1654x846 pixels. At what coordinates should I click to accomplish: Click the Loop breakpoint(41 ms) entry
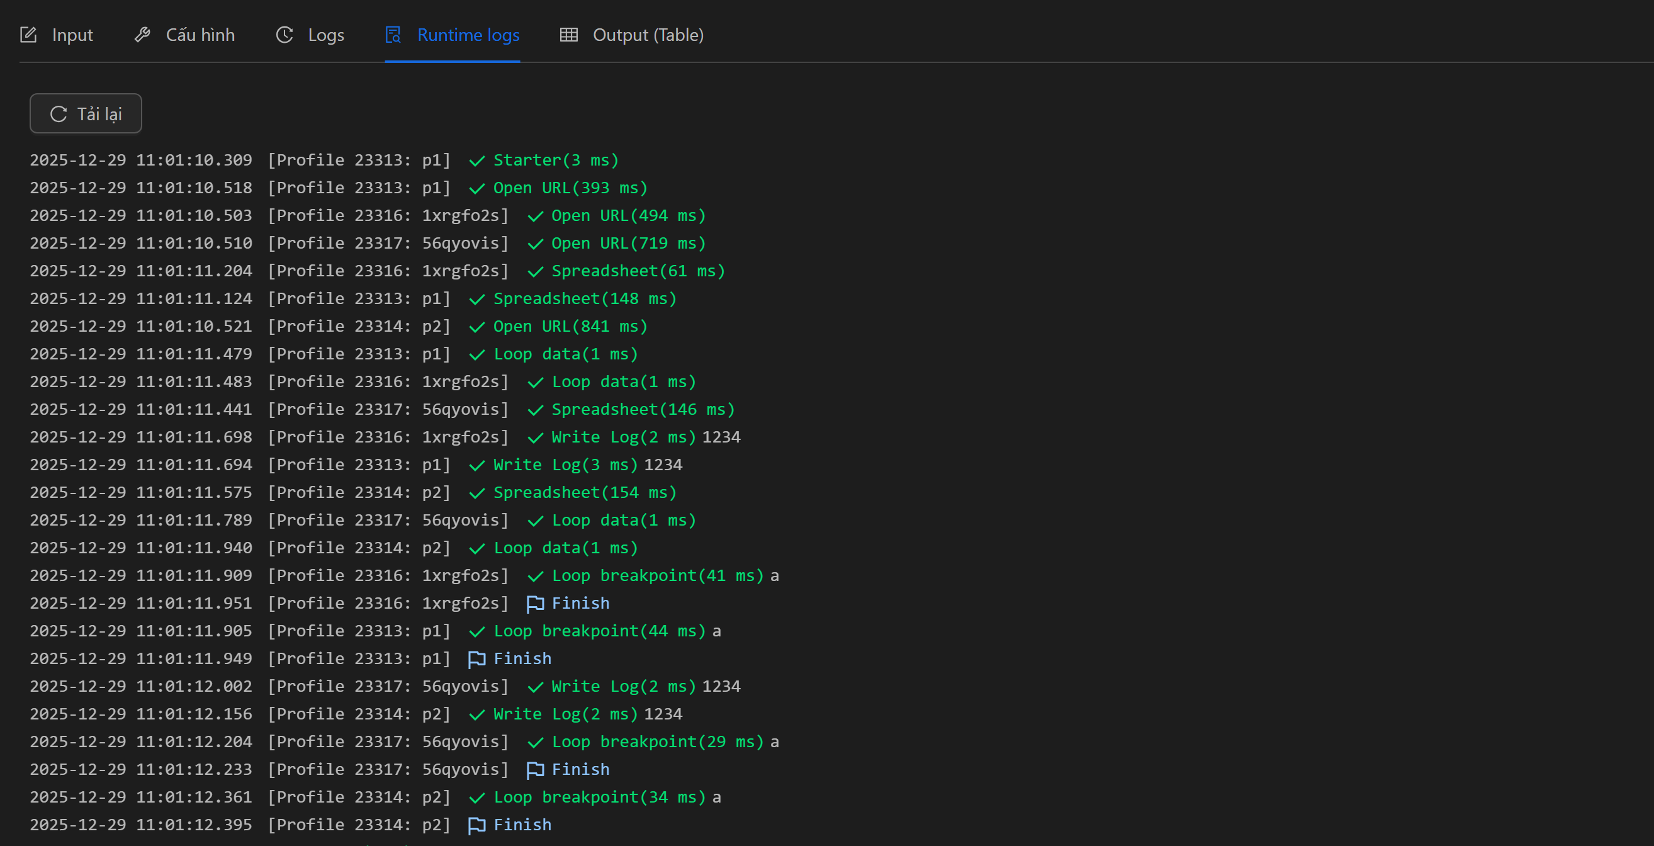point(658,575)
